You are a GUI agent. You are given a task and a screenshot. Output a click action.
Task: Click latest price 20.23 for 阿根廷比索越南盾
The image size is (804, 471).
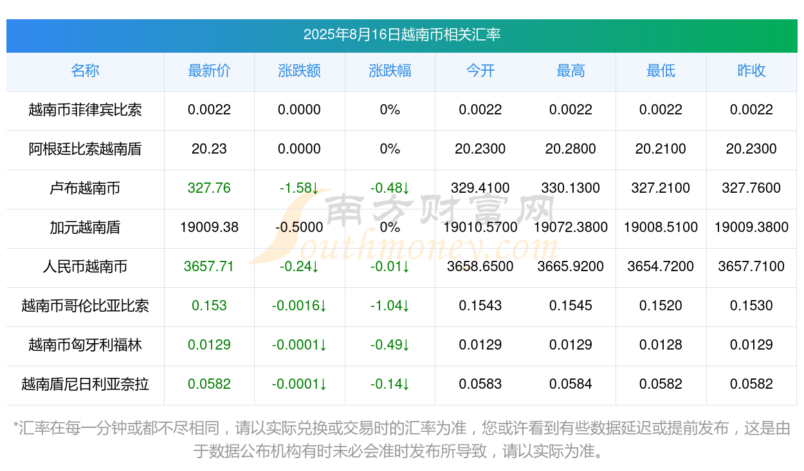pos(209,149)
